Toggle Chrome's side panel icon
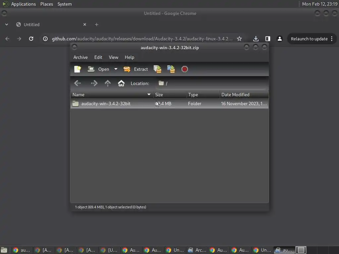The height and width of the screenshot is (254, 339). pos(267,39)
